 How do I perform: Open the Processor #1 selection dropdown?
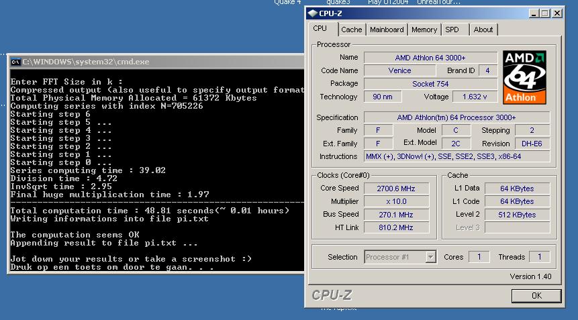point(430,257)
